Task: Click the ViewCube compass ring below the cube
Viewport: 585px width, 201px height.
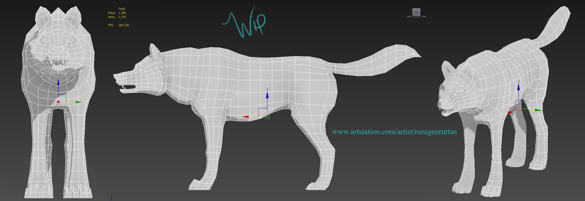Action: click(416, 17)
